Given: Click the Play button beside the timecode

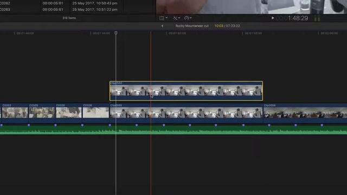Looking at the screenshot, I should click(x=273, y=18).
